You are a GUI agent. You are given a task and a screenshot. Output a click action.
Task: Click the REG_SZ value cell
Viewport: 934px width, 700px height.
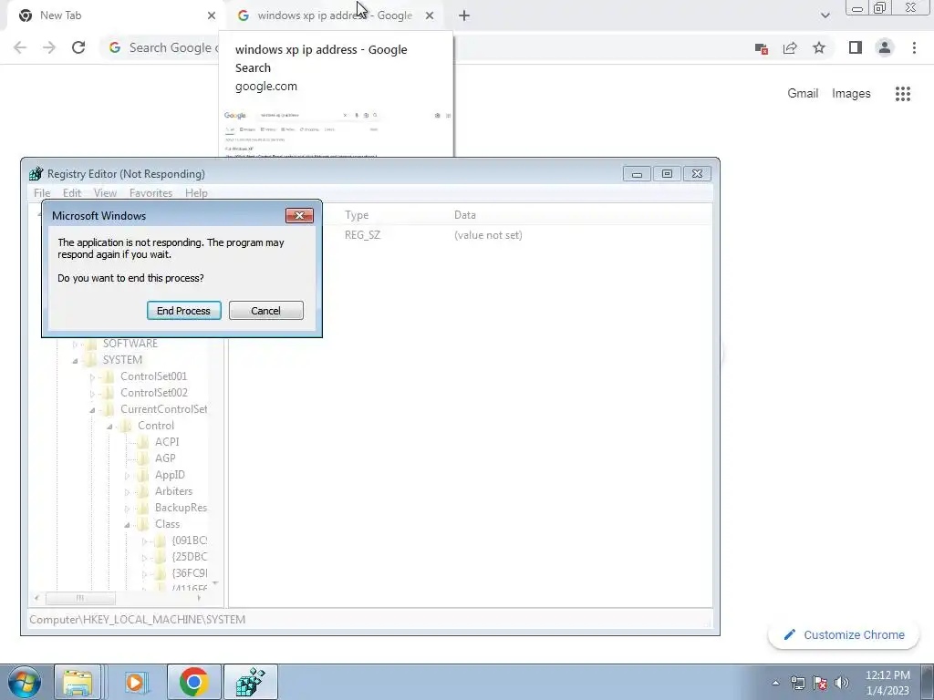362,234
